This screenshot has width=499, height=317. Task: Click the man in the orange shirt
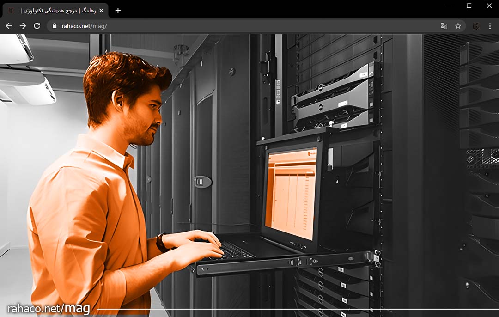pyautogui.click(x=92, y=208)
